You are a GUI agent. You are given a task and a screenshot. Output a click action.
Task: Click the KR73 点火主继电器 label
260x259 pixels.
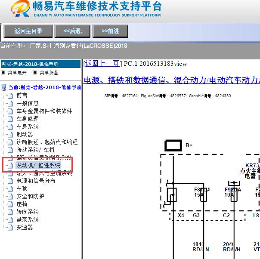point(250,171)
